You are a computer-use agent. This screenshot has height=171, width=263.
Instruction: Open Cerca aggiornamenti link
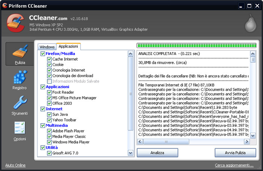(234, 165)
